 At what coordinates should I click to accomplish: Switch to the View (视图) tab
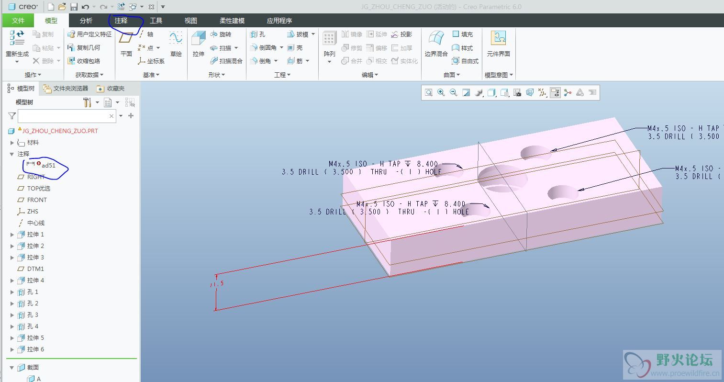click(191, 21)
